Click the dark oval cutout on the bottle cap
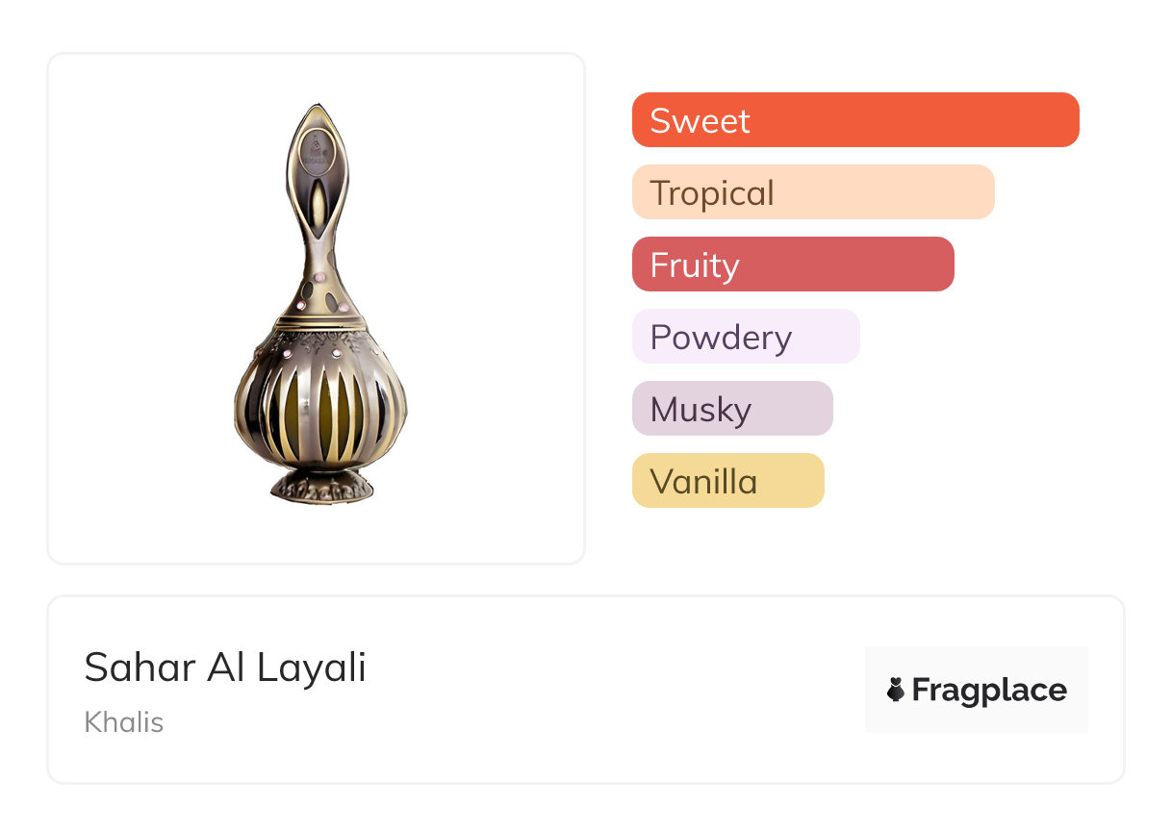Screen dimensions: 1172x831 316,200
